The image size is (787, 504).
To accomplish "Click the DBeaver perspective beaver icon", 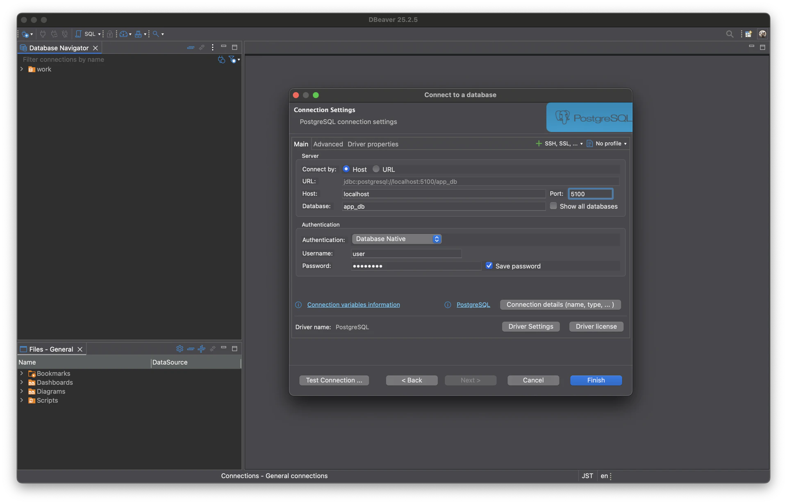I will (762, 34).
